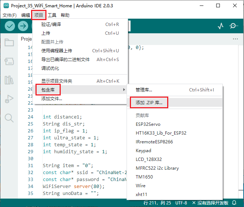Open the Serial Plotter

221,26
